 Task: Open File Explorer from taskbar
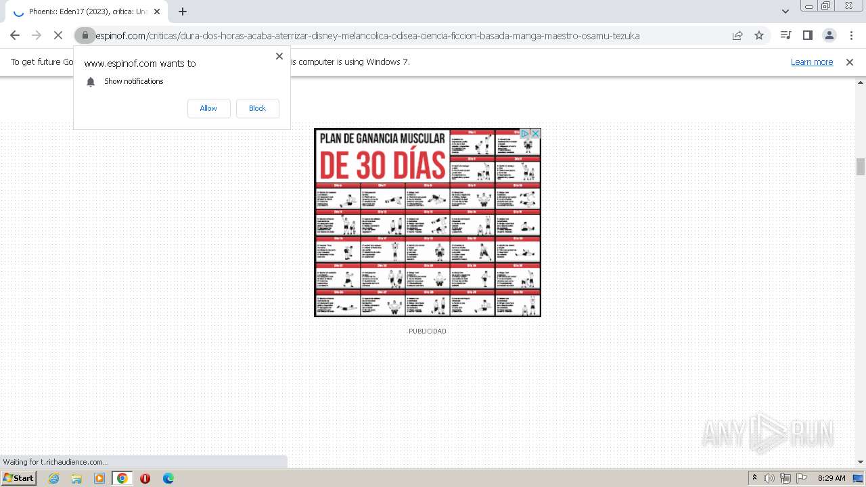point(76,478)
